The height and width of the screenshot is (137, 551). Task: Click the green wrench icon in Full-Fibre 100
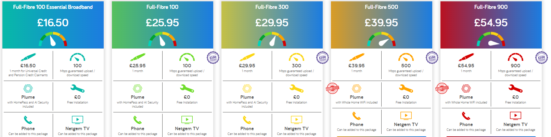pyautogui.click(x=187, y=89)
